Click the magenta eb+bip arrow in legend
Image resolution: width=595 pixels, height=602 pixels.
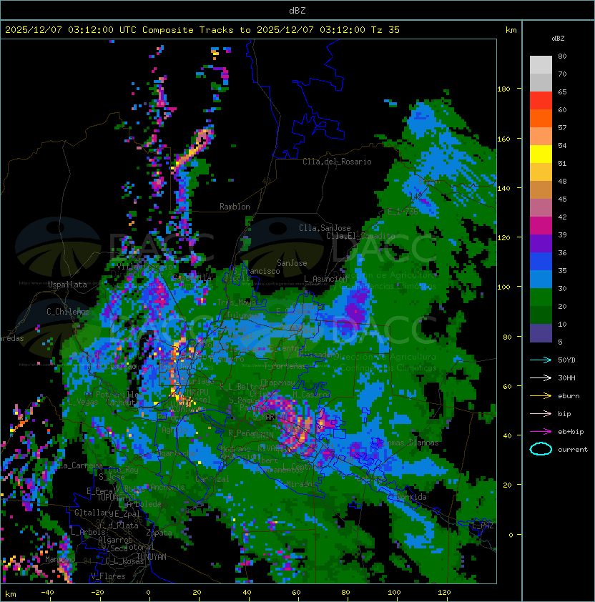tap(541, 432)
